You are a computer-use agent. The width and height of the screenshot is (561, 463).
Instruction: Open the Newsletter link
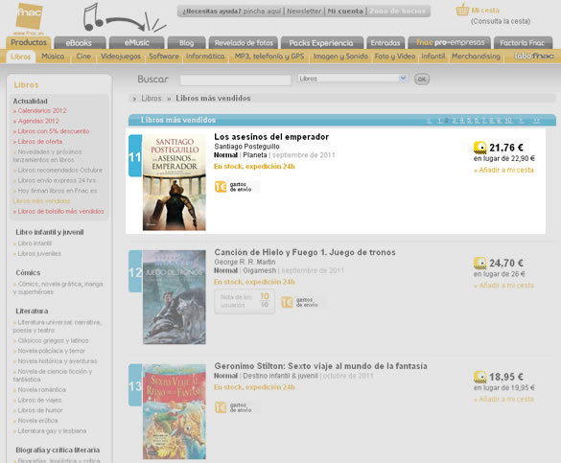(x=304, y=12)
